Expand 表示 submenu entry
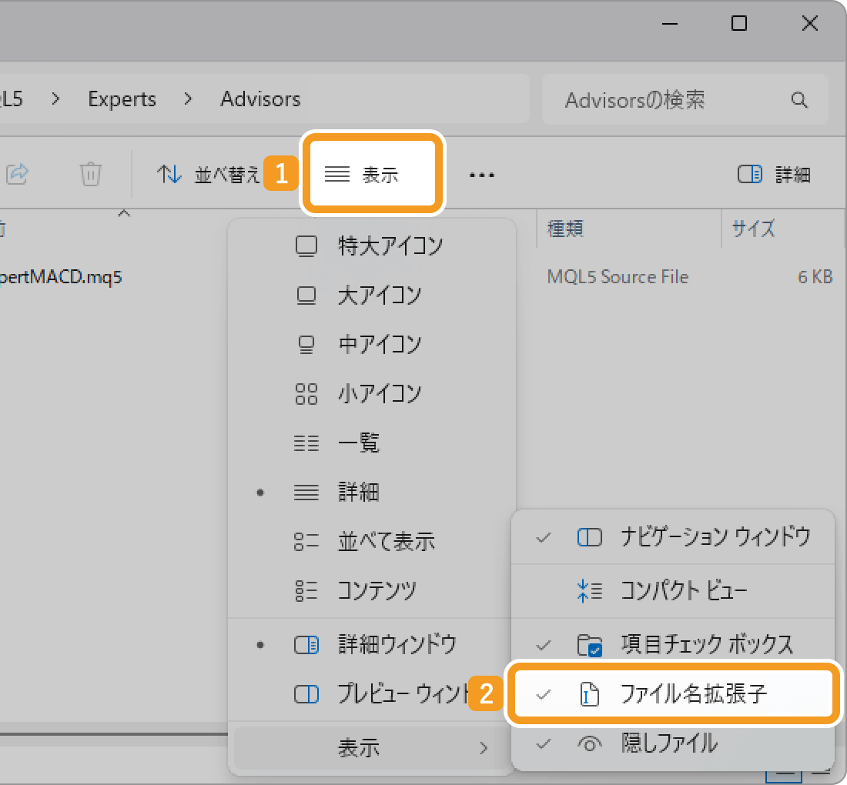 pos(372,748)
